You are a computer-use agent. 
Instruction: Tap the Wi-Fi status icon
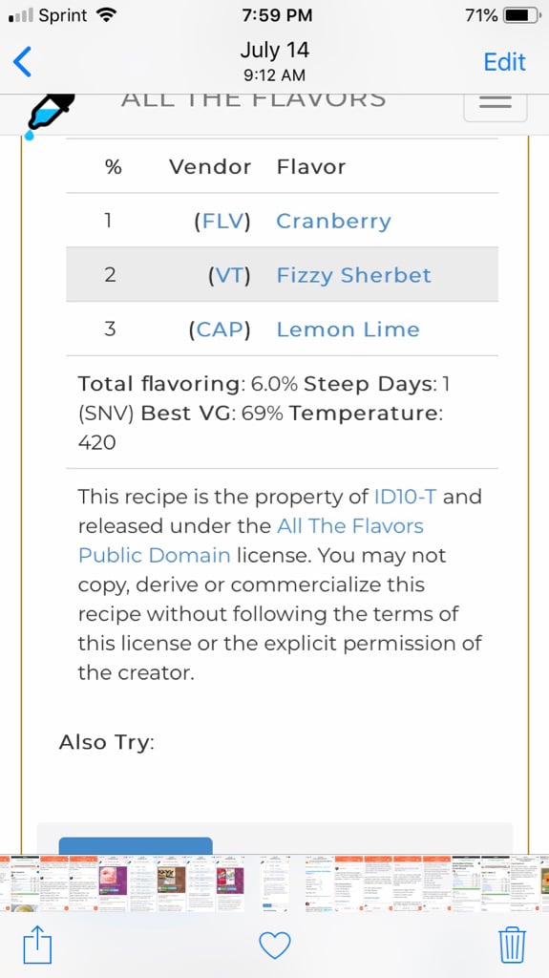pos(107,15)
